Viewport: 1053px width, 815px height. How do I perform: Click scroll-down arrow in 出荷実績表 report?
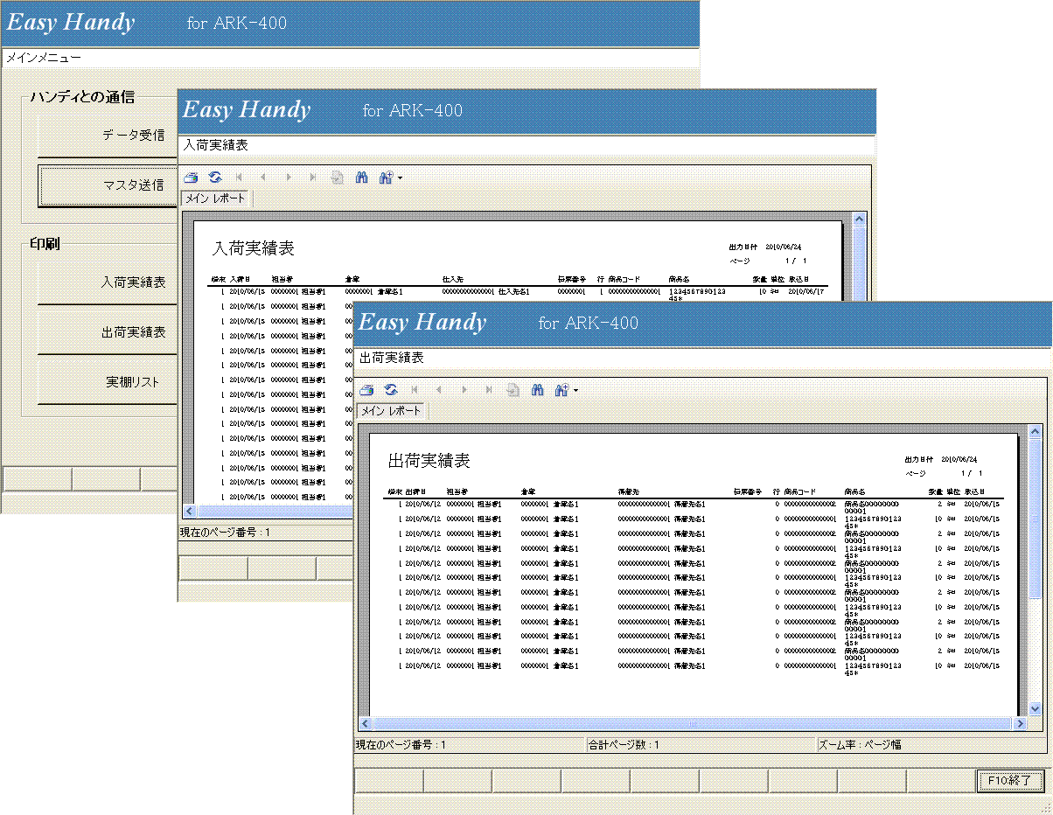1036,710
